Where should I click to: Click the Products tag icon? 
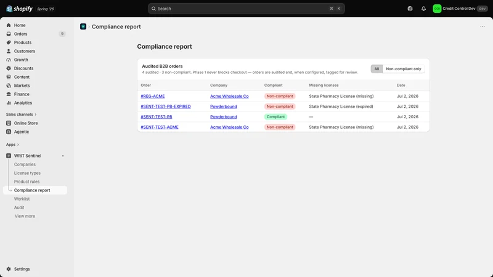click(x=9, y=42)
